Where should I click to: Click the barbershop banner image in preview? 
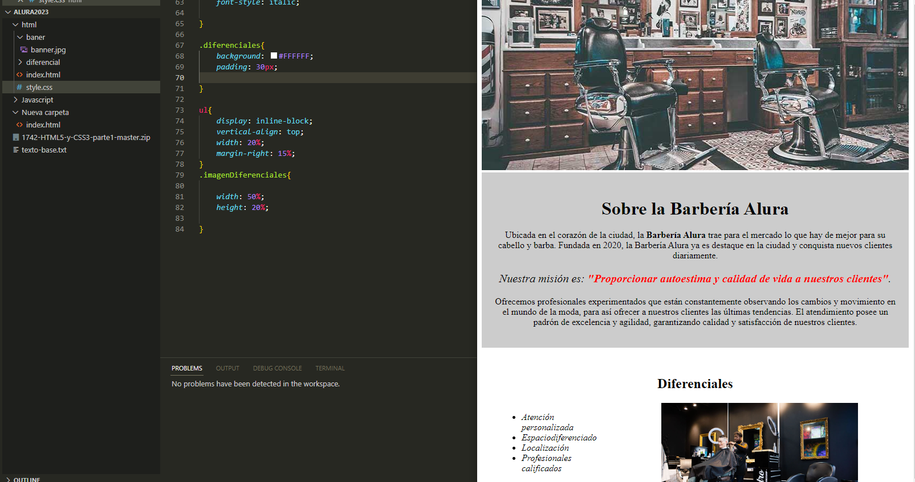tap(695, 85)
